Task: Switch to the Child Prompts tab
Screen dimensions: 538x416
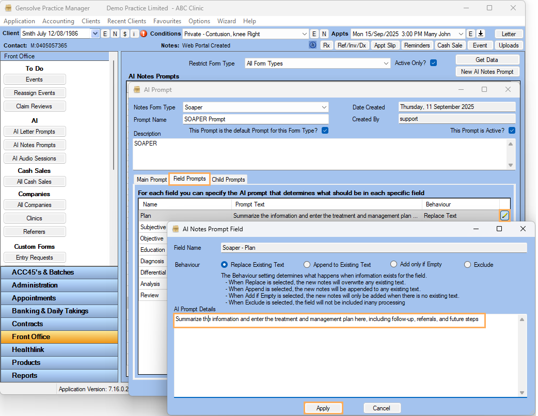Action: click(228, 180)
